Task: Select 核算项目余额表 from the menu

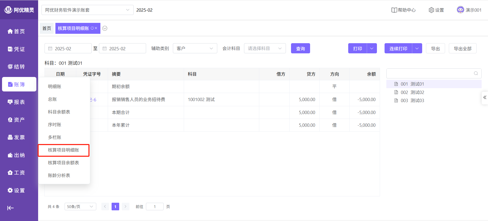Action: pyautogui.click(x=63, y=163)
